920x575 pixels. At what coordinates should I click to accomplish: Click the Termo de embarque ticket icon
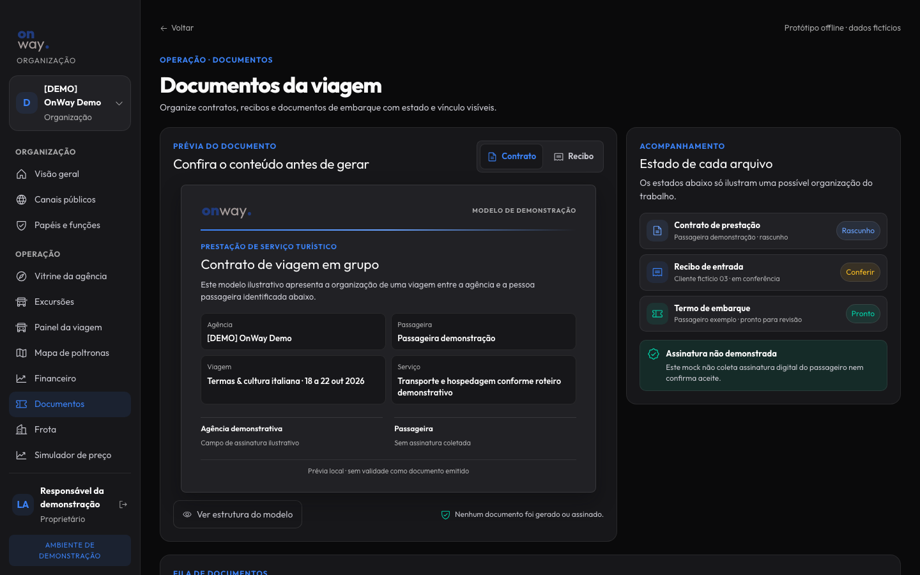[x=657, y=314]
